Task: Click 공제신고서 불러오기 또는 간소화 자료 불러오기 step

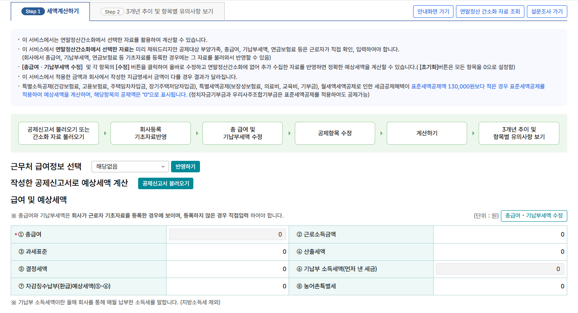Action: [x=58, y=133]
